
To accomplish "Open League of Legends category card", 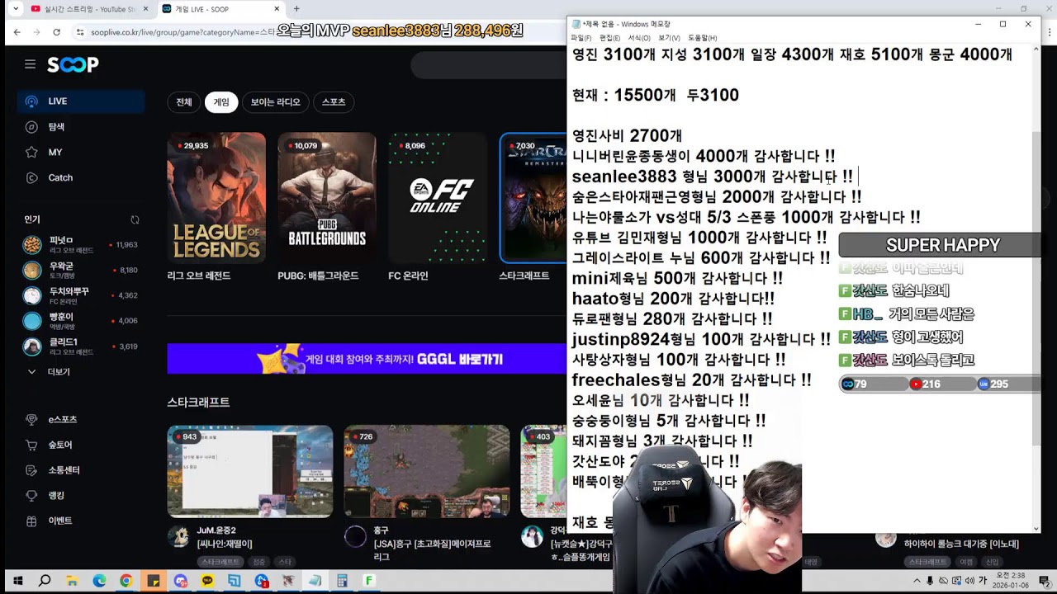I will point(216,198).
